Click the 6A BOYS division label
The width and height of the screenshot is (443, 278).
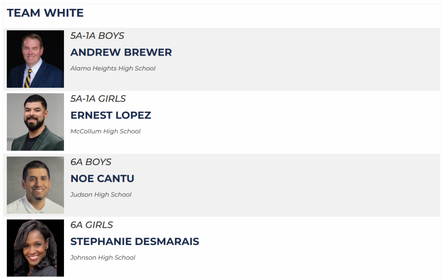tap(91, 161)
